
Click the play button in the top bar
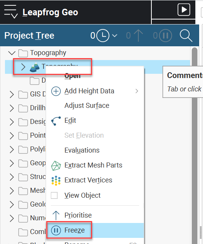point(184,10)
